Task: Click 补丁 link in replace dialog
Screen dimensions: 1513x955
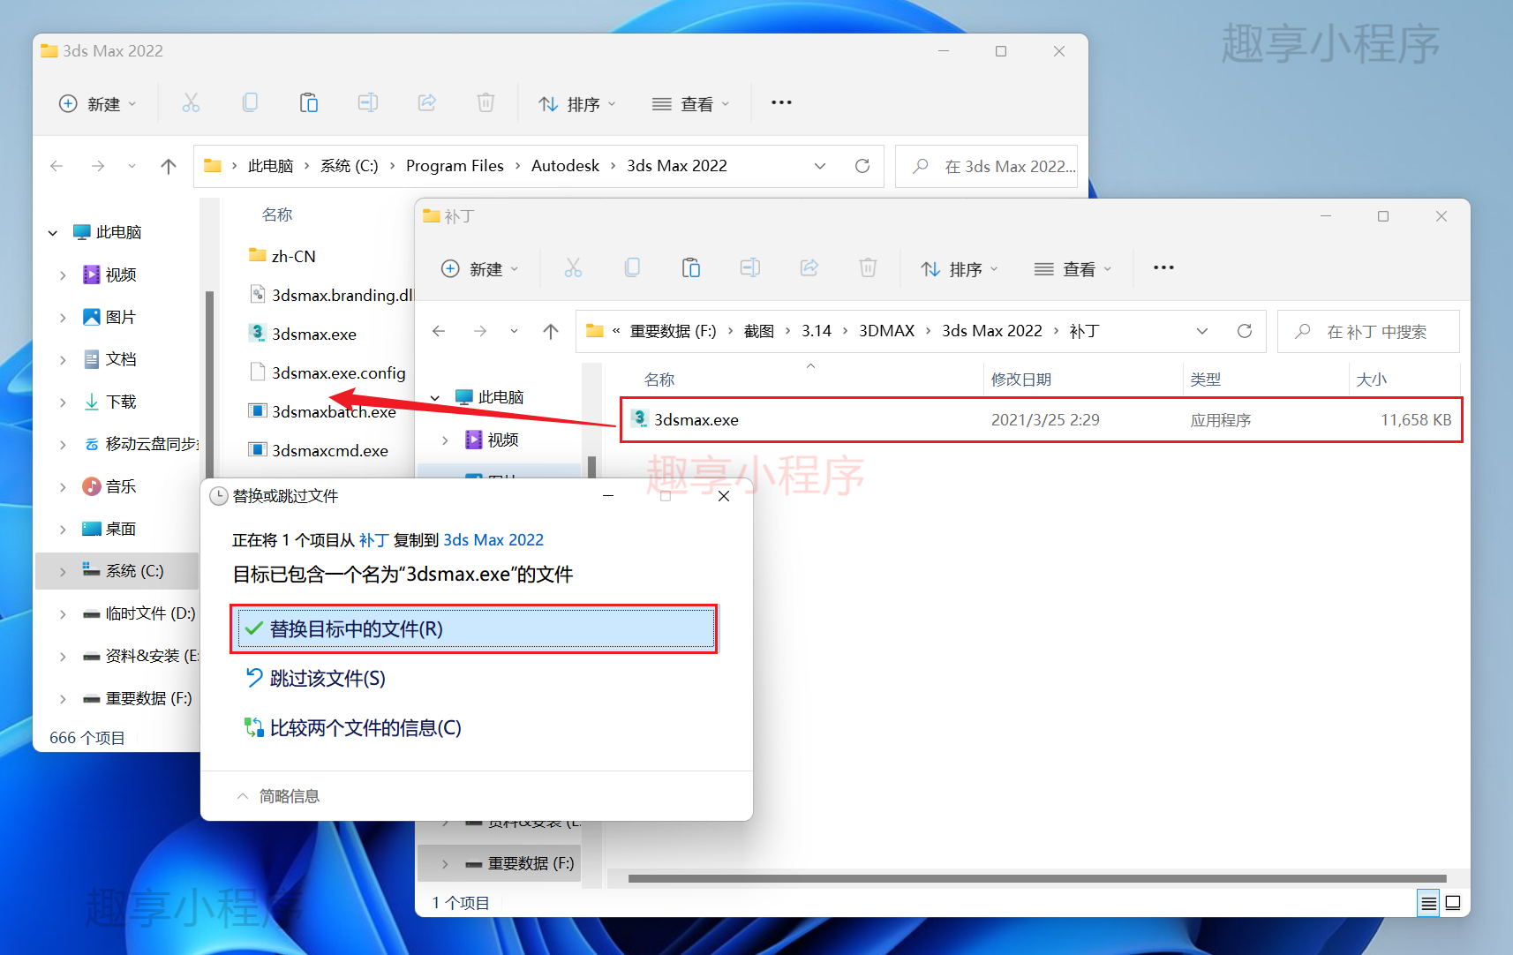Action: 373,540
